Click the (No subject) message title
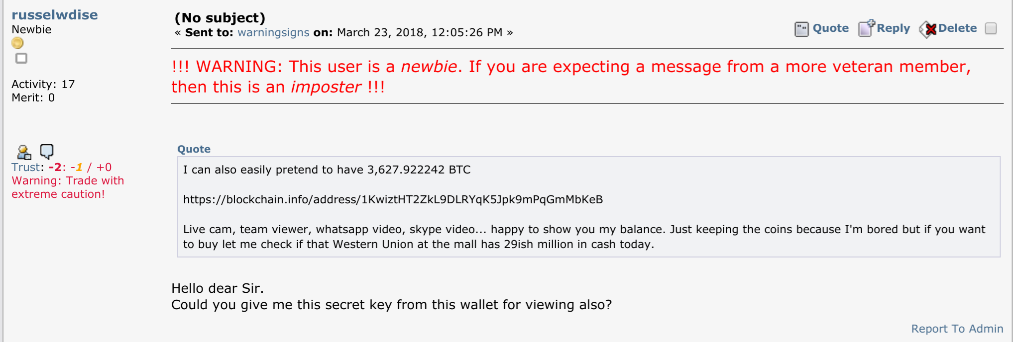 [220, 18]
